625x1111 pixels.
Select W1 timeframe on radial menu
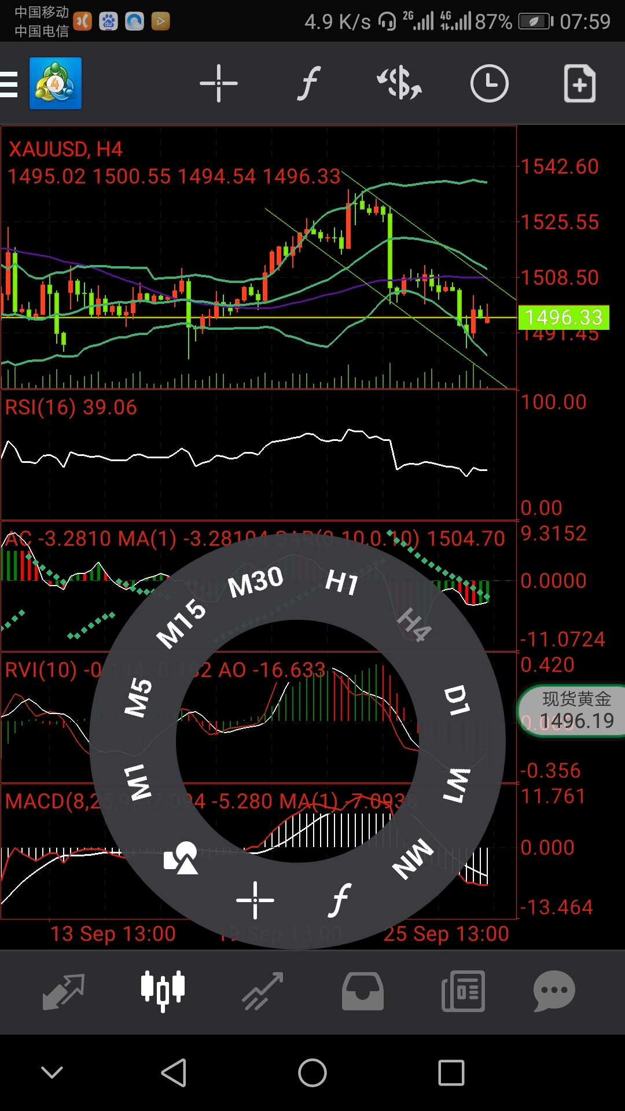[x=457, y=785]
